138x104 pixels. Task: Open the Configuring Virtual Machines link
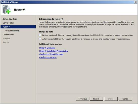tap(51, 54)
